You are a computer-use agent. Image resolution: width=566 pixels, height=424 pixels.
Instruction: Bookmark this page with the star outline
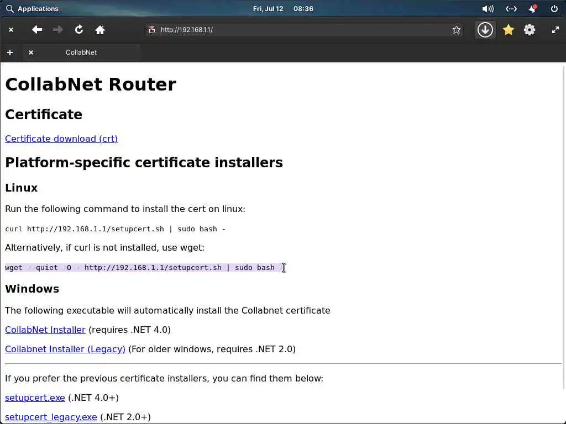click(456, 30)
